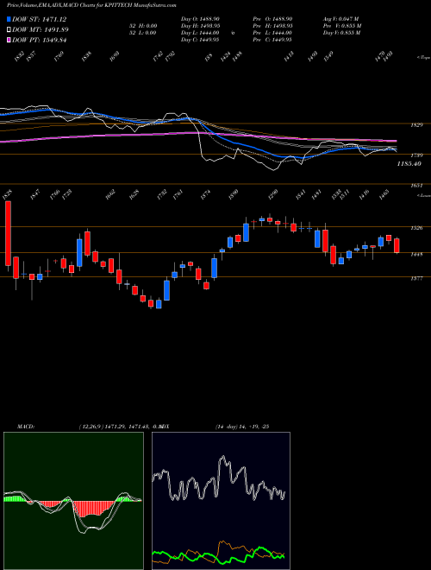Click the white DOW MT legend swatch
Screen dimensions: 431x570
coord(9,30)
